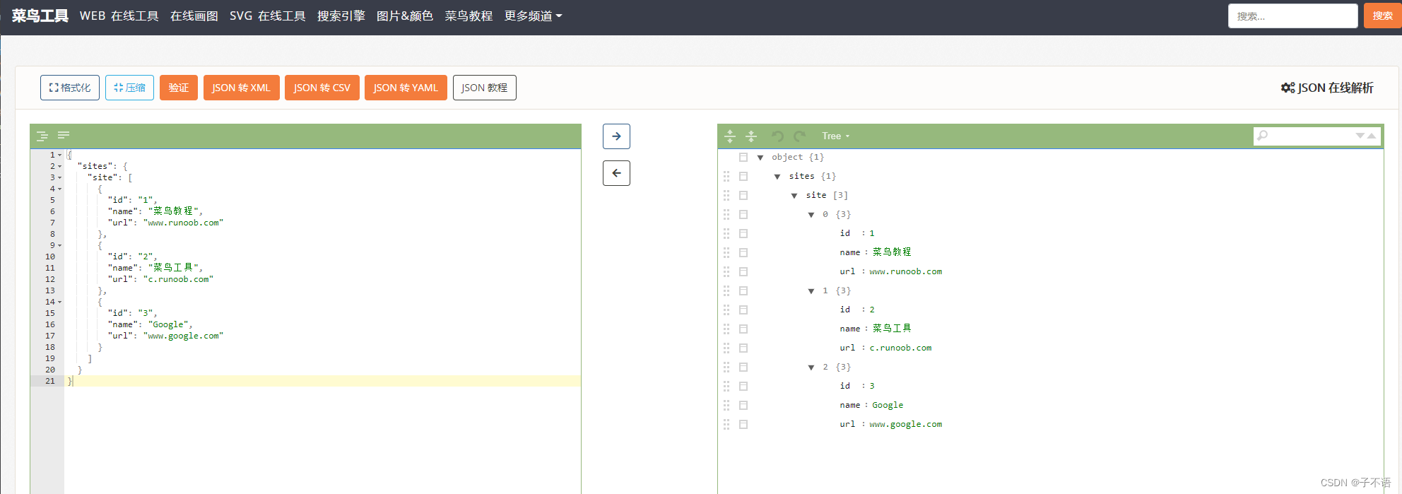Convert with JSON 转 CSV button

point(322,88)
